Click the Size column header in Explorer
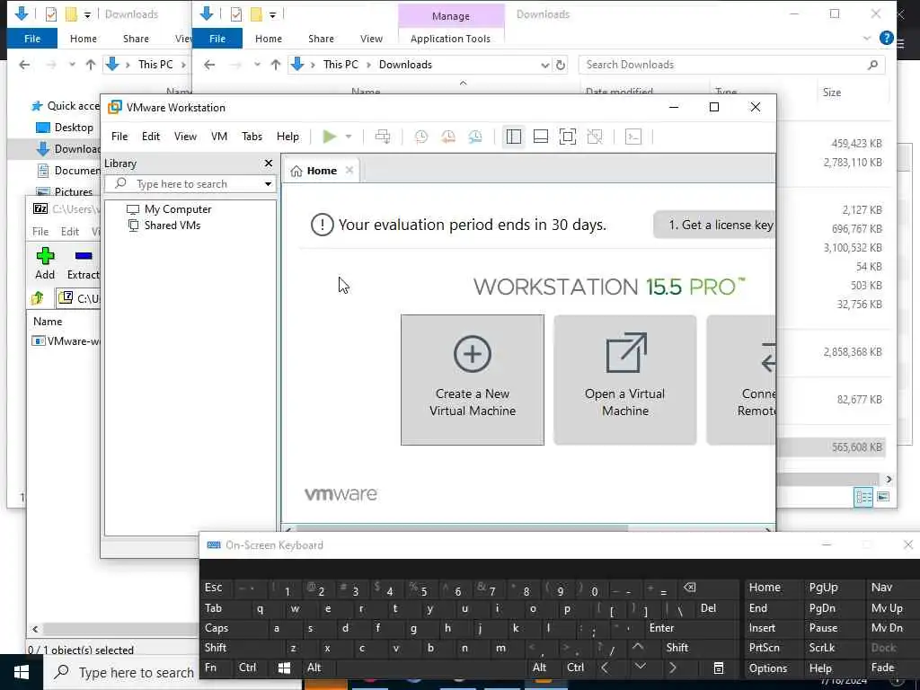The height and width of the screenshot is (690, 920). coord(832,93)
